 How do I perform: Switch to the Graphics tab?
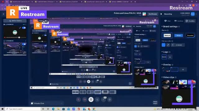click(x=190, y=21)
